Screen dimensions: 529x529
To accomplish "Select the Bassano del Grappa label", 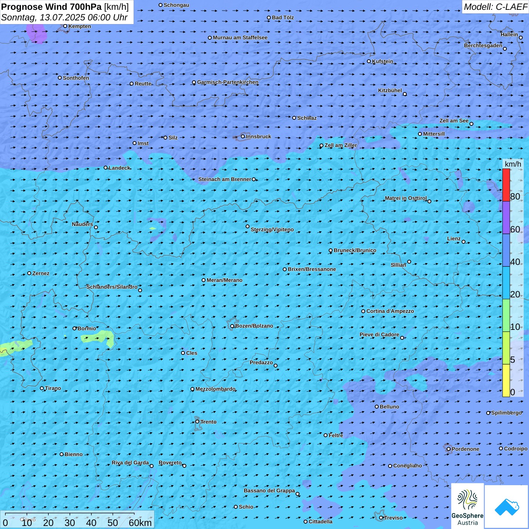I will tap(269, 490).
